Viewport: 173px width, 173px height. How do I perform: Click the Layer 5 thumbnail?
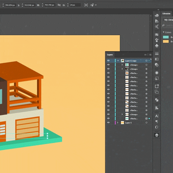tap(123, 123)
